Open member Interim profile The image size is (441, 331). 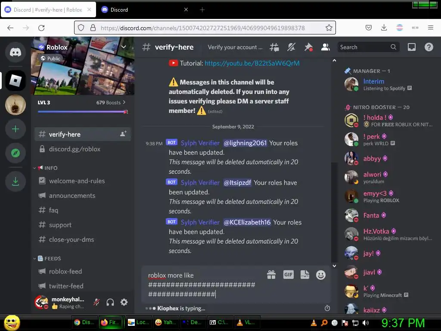[390, 84]
